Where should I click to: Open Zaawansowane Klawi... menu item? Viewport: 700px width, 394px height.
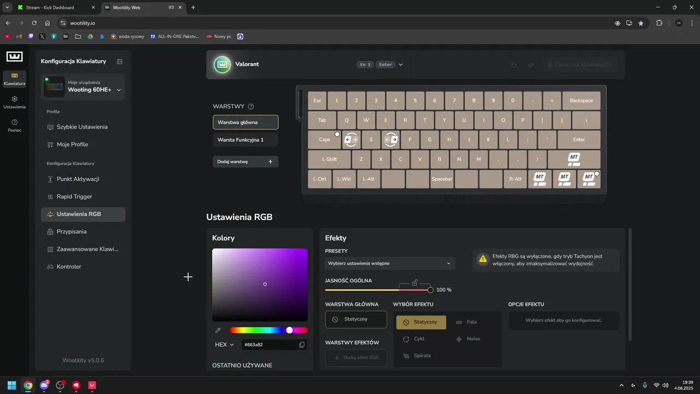click(x=83, y=249)
